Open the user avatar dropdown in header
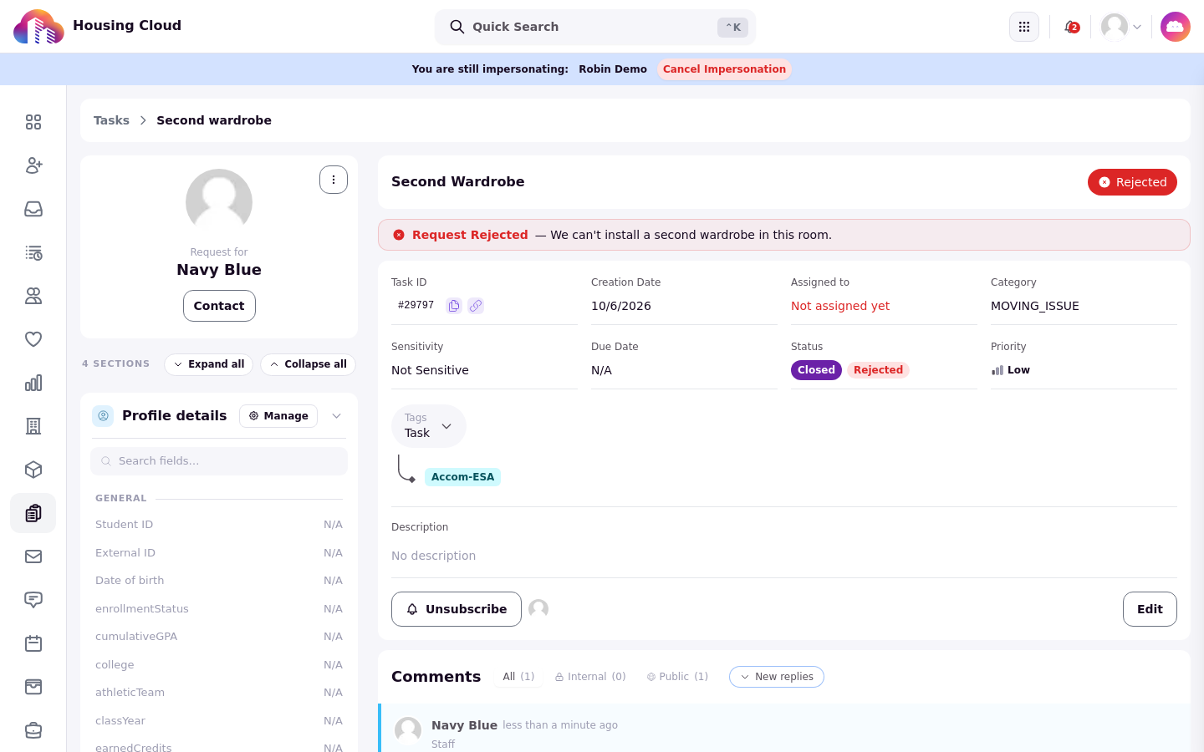The image size is (1204, 752). point(1121,27)
